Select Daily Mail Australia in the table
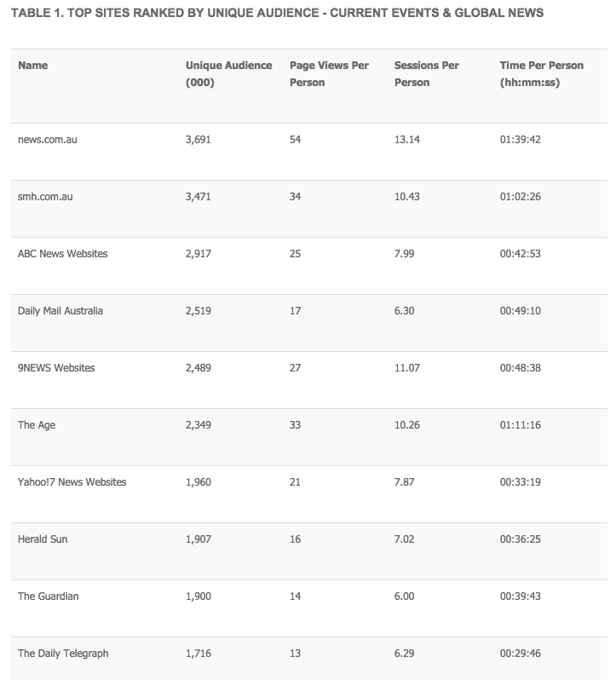610x680 pixels. click(x=60, y=311)
